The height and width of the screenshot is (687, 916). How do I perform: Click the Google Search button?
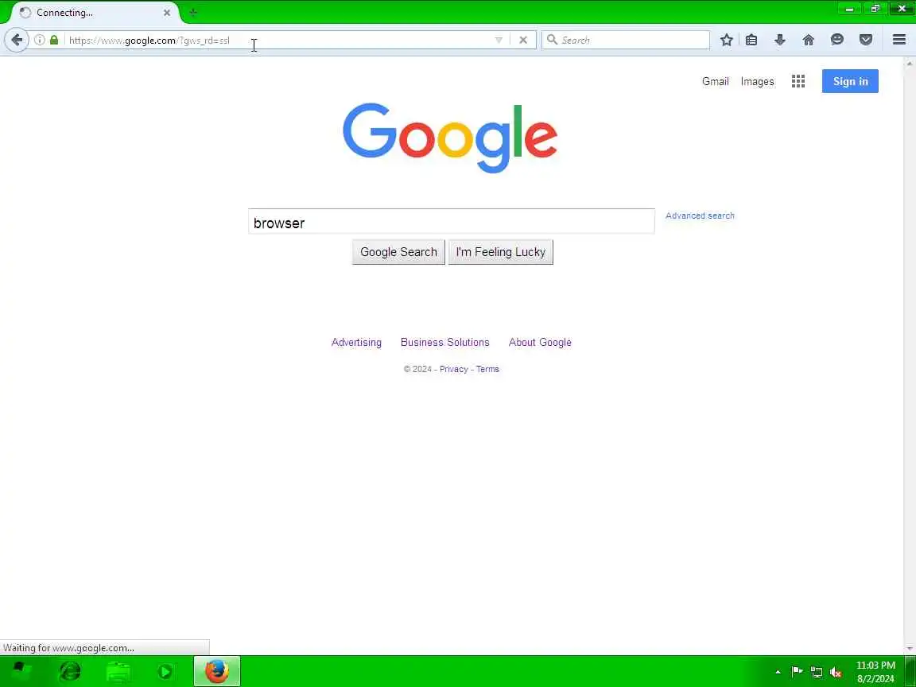click(398, 252)
